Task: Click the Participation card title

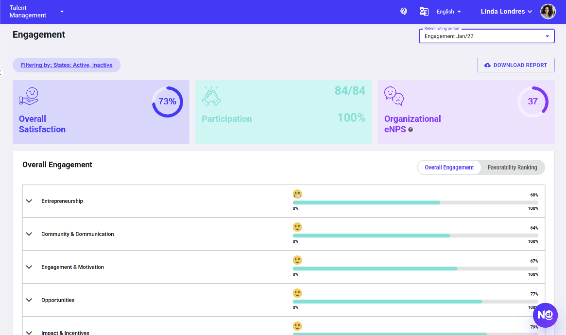Action: pyautogui.click(x=227, y=119)
